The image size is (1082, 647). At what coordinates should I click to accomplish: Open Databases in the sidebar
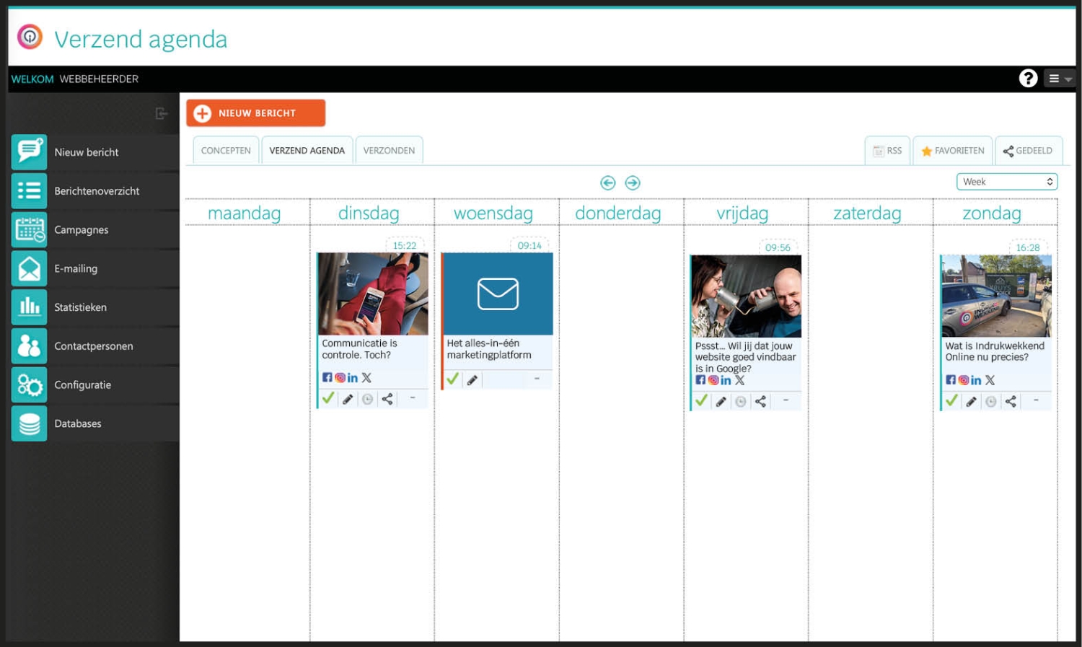(x=94, y=423)
